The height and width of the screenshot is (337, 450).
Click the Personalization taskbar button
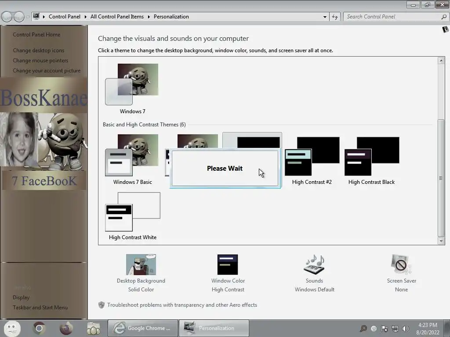click(214, 328)
